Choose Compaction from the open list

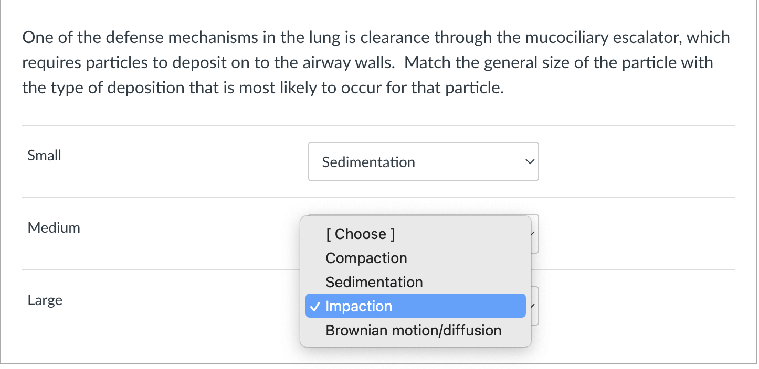[x=366, y=258]
